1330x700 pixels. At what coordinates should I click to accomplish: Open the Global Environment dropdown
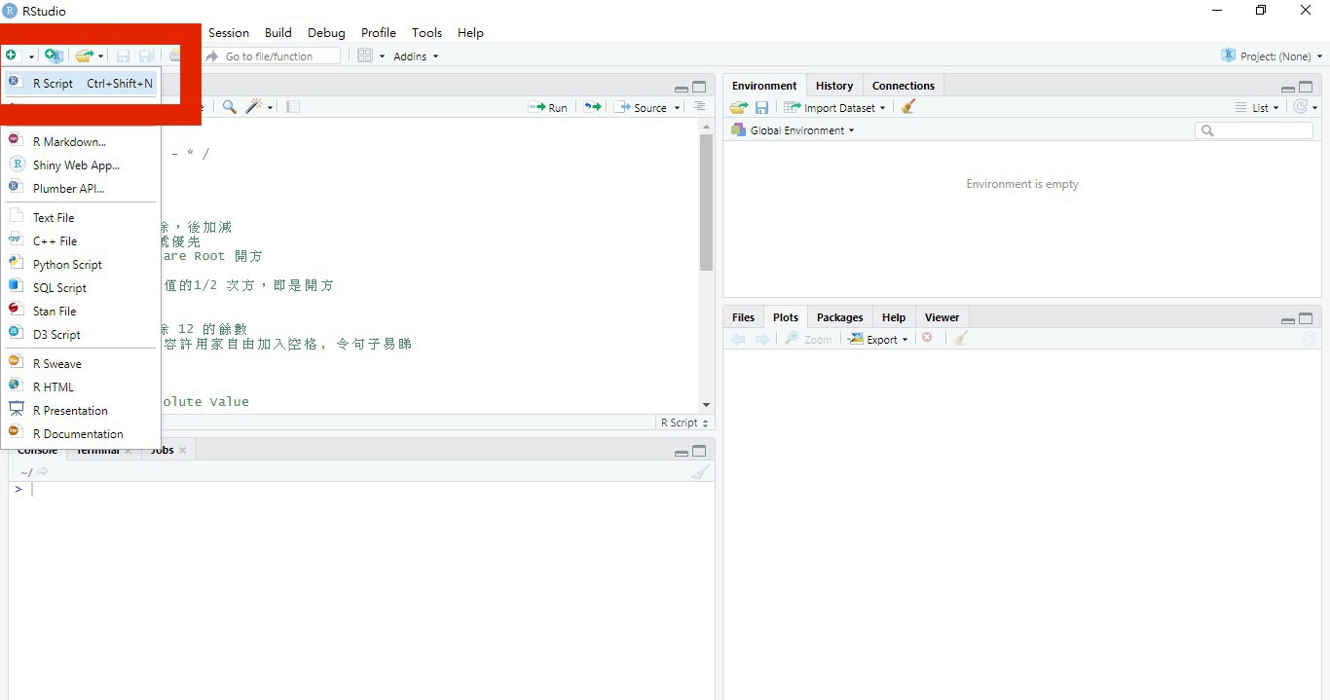click(x=793, y=130)
